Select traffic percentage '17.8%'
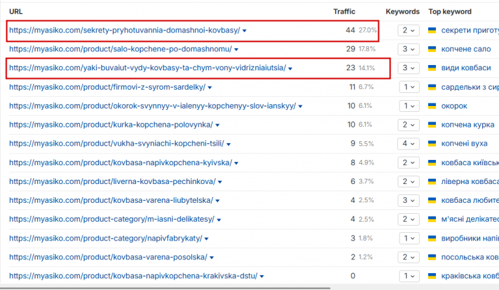 [x=367, y=49]
